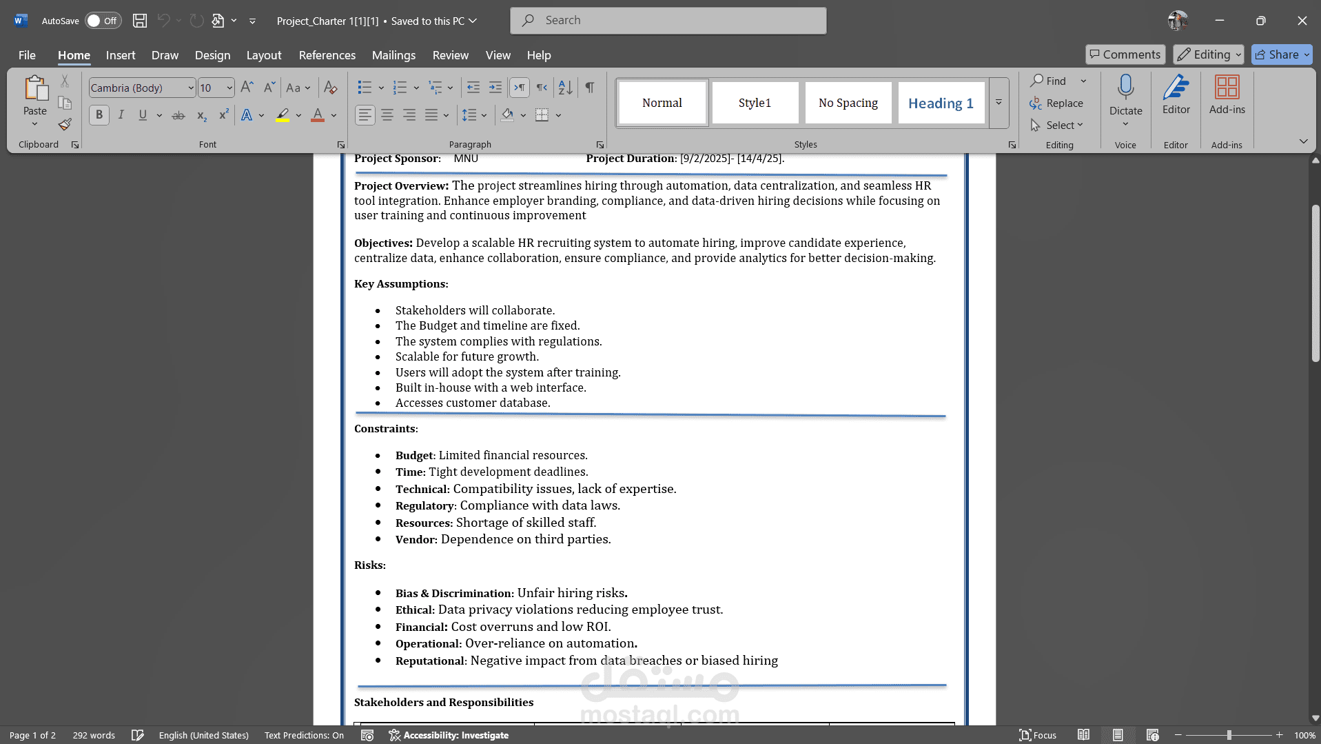This screenshot has width=1321, height=744.
Task: Click zoom out minus icon
Action: tap(1178, 735)
